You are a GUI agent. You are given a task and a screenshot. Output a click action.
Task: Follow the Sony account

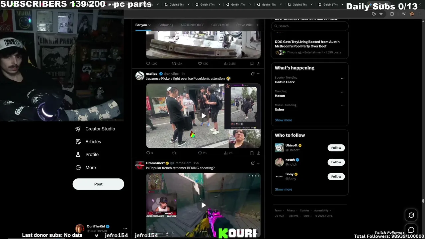click(x=336, y=177)
